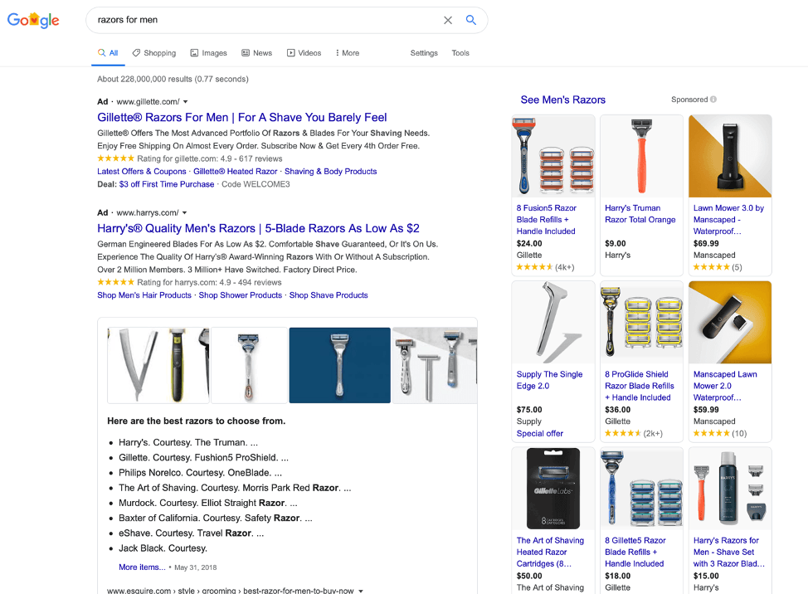Click the razor on blue background thumbnail
Viewport: 808px width, 594px height.
339,365
